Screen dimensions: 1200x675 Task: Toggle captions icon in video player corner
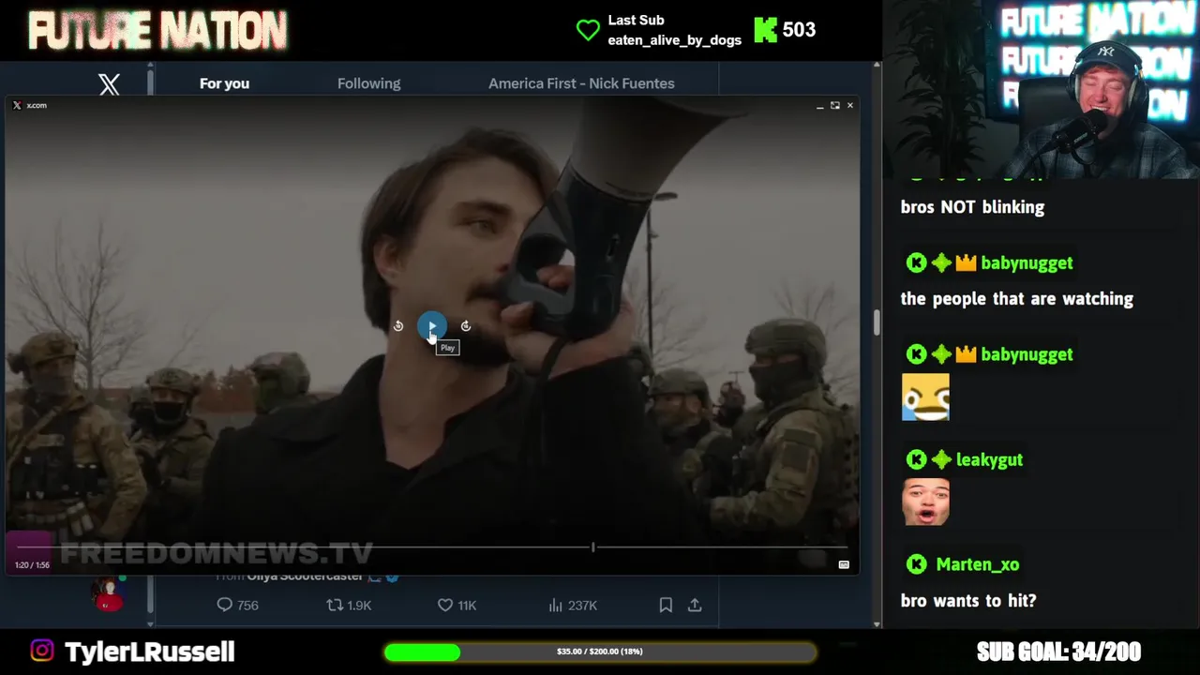click(x=844, y=564)
